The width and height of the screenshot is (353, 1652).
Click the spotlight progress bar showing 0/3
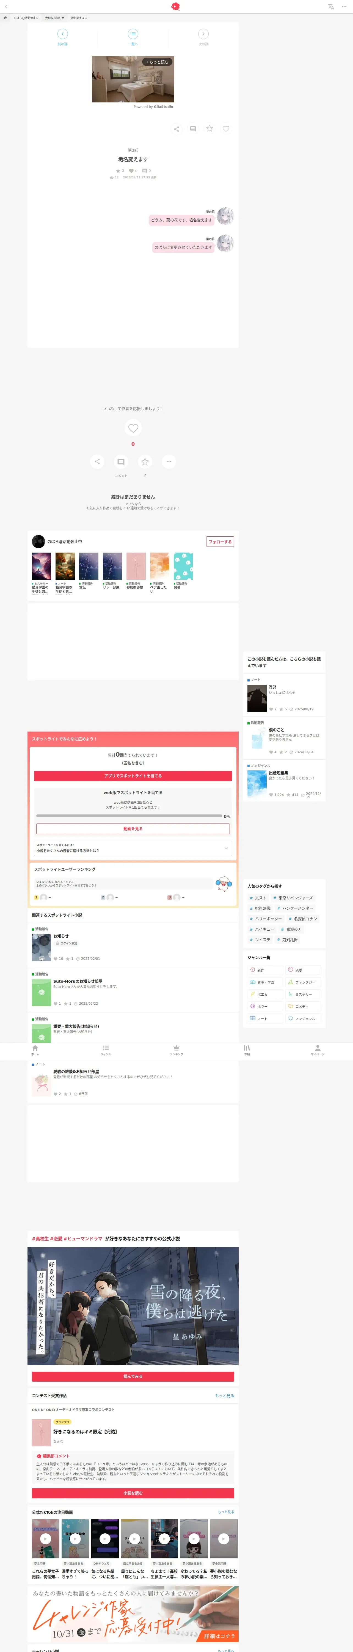point(129,816)
